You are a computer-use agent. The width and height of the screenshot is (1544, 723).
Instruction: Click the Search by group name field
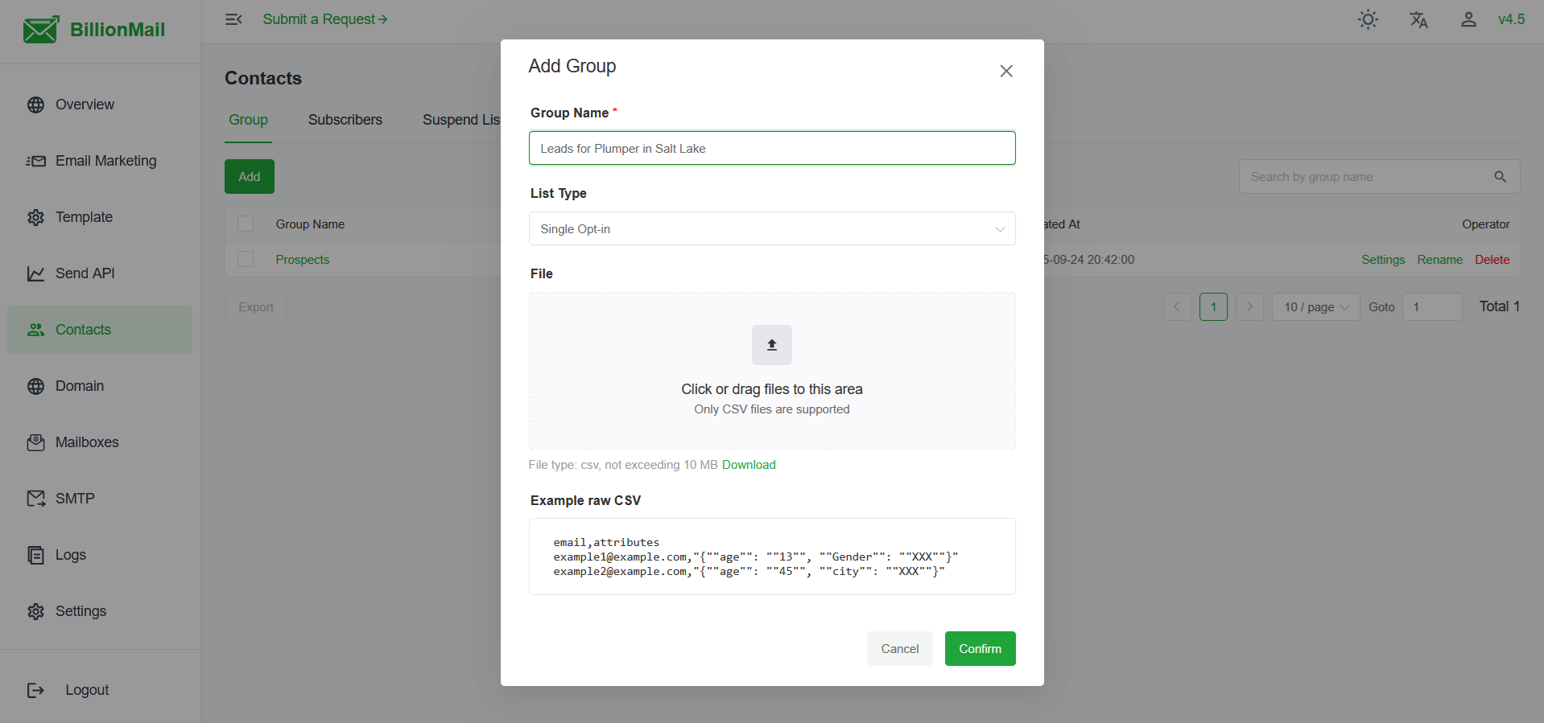click(1379, 177)
